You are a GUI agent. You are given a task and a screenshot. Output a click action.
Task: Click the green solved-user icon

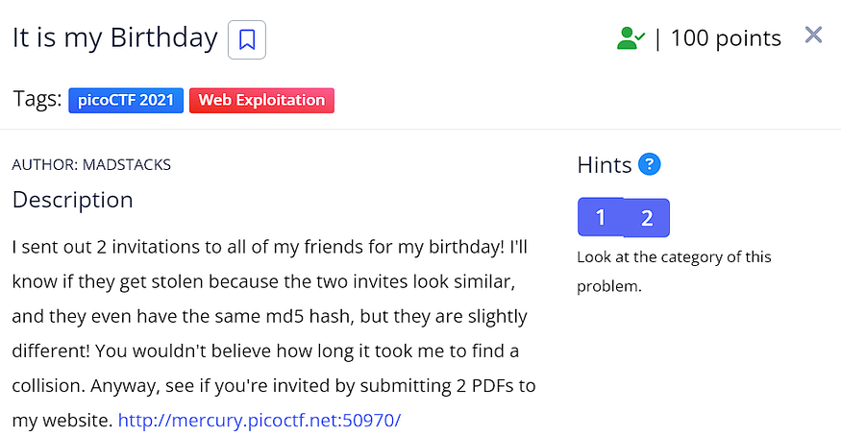pos(631,38)
